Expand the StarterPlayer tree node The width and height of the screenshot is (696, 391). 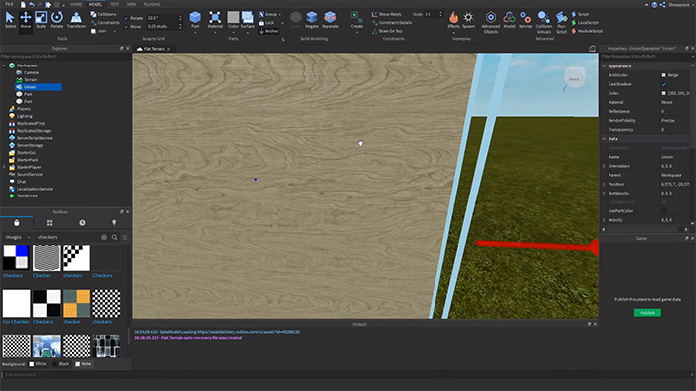[4, 167]
